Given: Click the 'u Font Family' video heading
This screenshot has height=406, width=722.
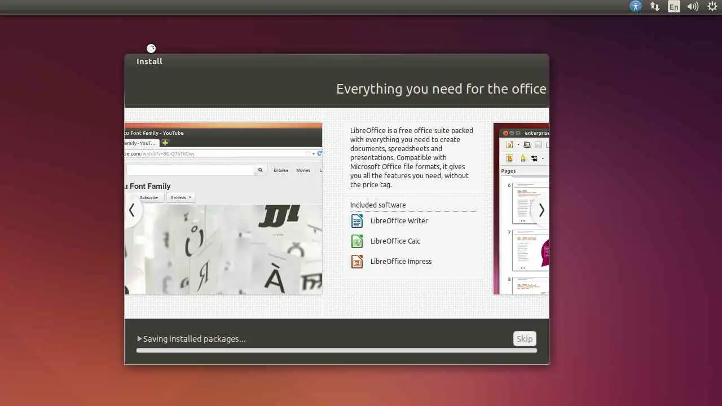Looking at the screenshot, I should click(148, 186).
